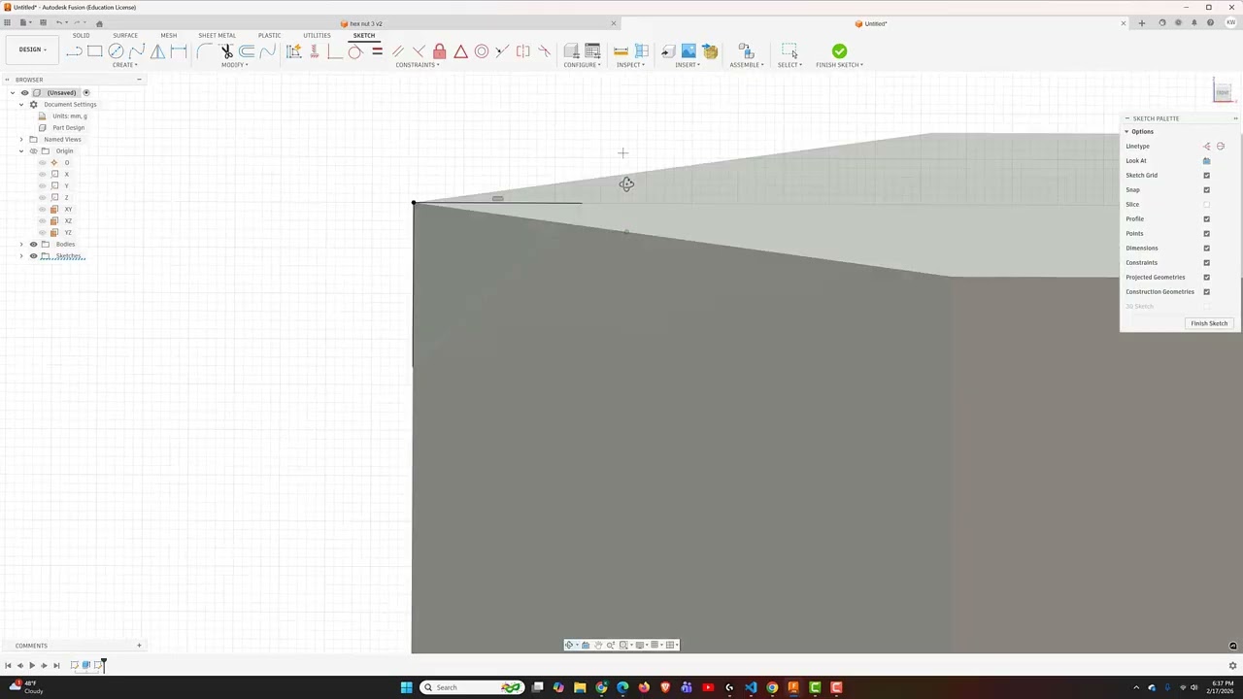
Task: Click the Windows Start button
Action: coord(406,687)
